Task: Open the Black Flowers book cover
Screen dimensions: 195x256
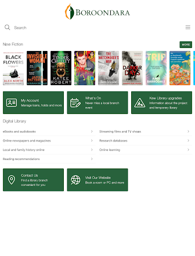Action: [13, 68]
